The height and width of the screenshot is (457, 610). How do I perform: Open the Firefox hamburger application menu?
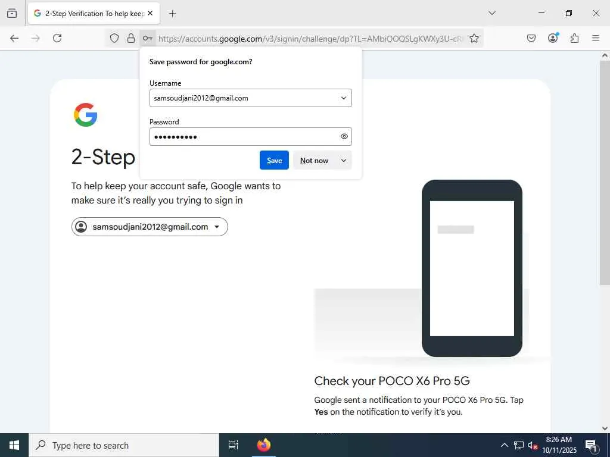pyautogui.click(x=595, y=38)
